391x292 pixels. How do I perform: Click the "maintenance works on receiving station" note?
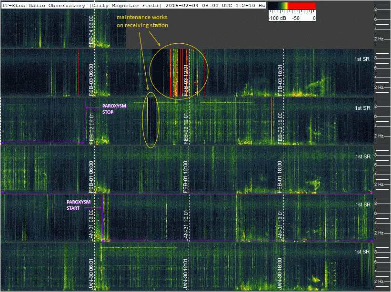pyautogui.click(x=142, y=21)
